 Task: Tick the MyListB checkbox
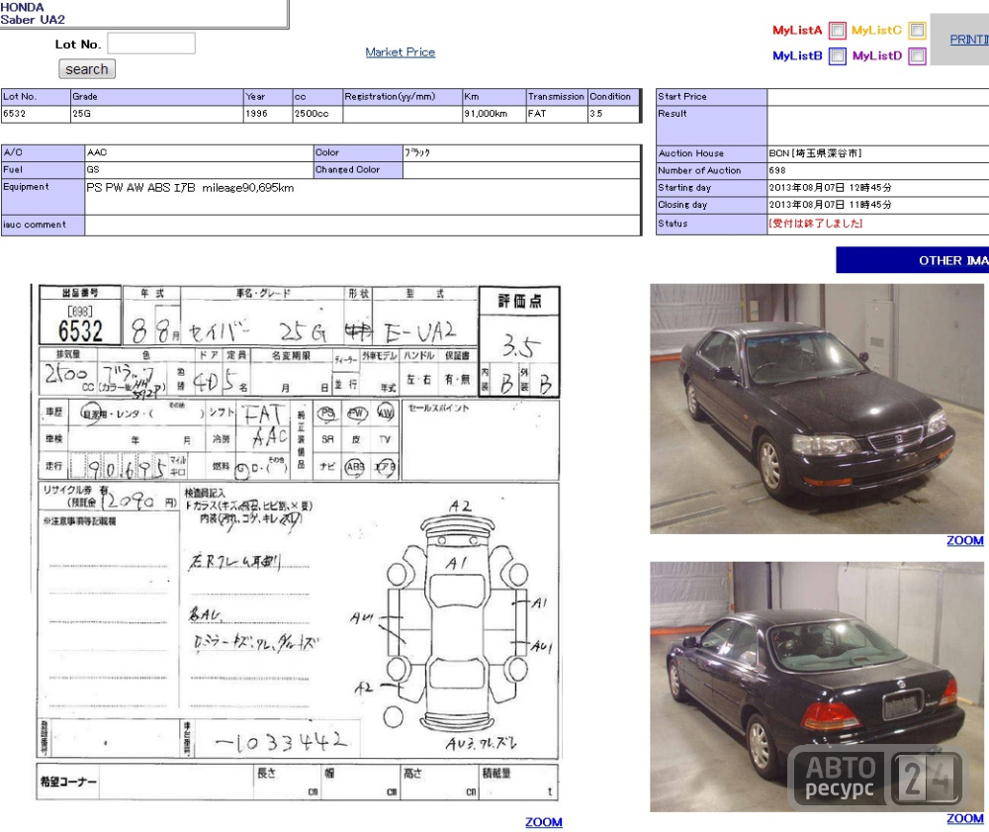(837, 56)
